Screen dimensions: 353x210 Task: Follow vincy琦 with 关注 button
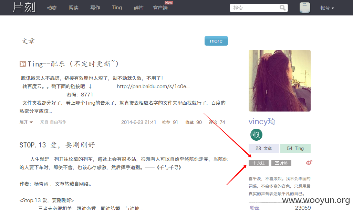tap(258, 163)
